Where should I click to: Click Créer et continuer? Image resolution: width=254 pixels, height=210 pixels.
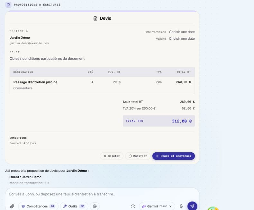pos(174,156)
